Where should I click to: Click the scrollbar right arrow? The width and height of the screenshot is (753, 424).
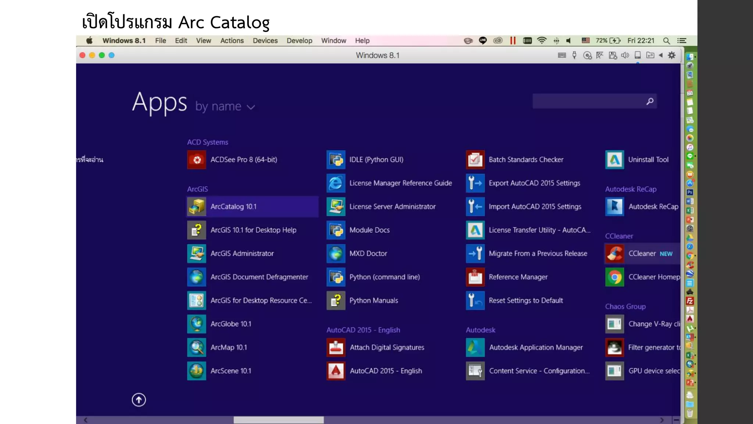[x=662, y=420]
